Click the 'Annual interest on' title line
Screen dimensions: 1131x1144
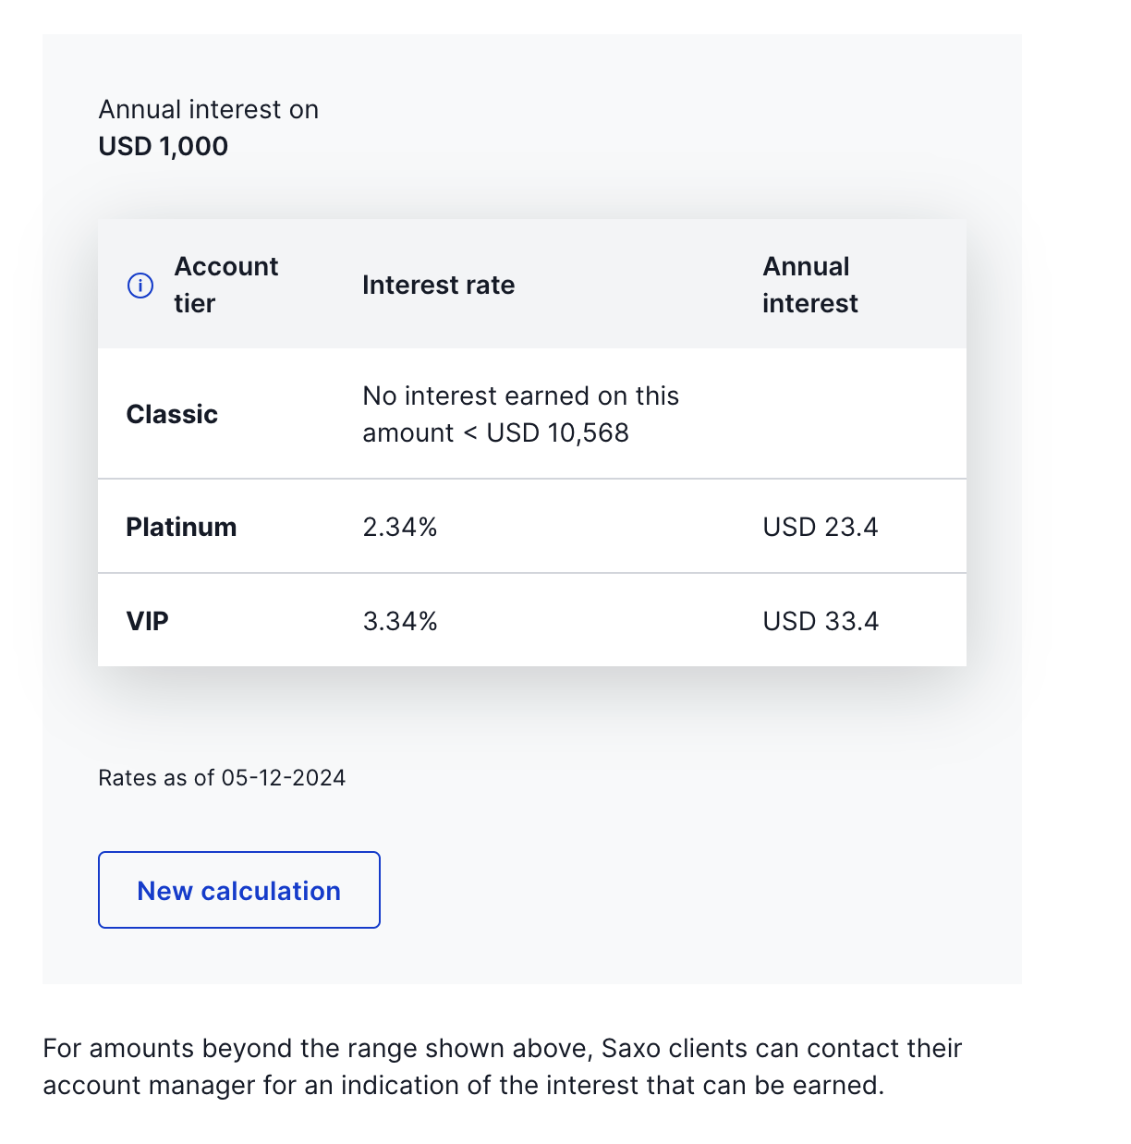208,109
